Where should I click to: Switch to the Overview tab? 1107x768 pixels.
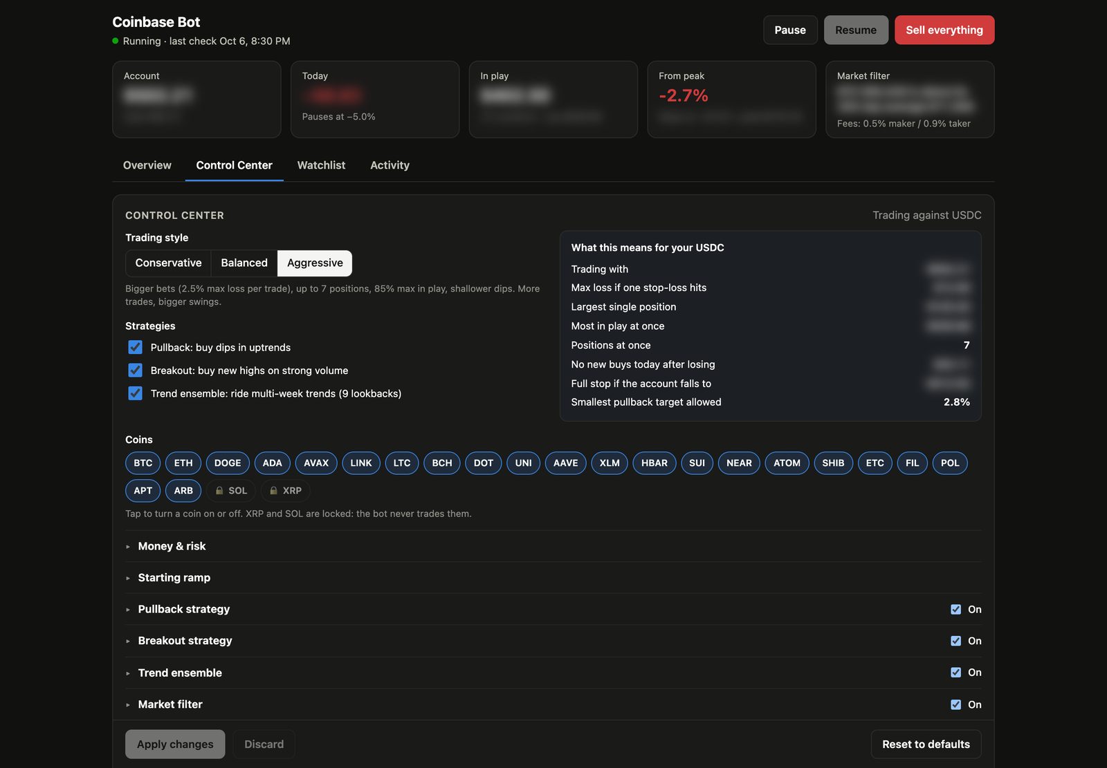147,165
